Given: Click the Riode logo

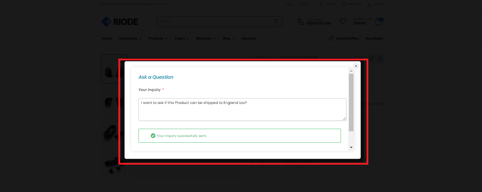Looking at the screenshot, I should tap(120, 22).
